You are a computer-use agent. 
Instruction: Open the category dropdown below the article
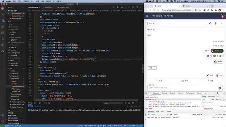pyautogui.click(x=152, y=68)
